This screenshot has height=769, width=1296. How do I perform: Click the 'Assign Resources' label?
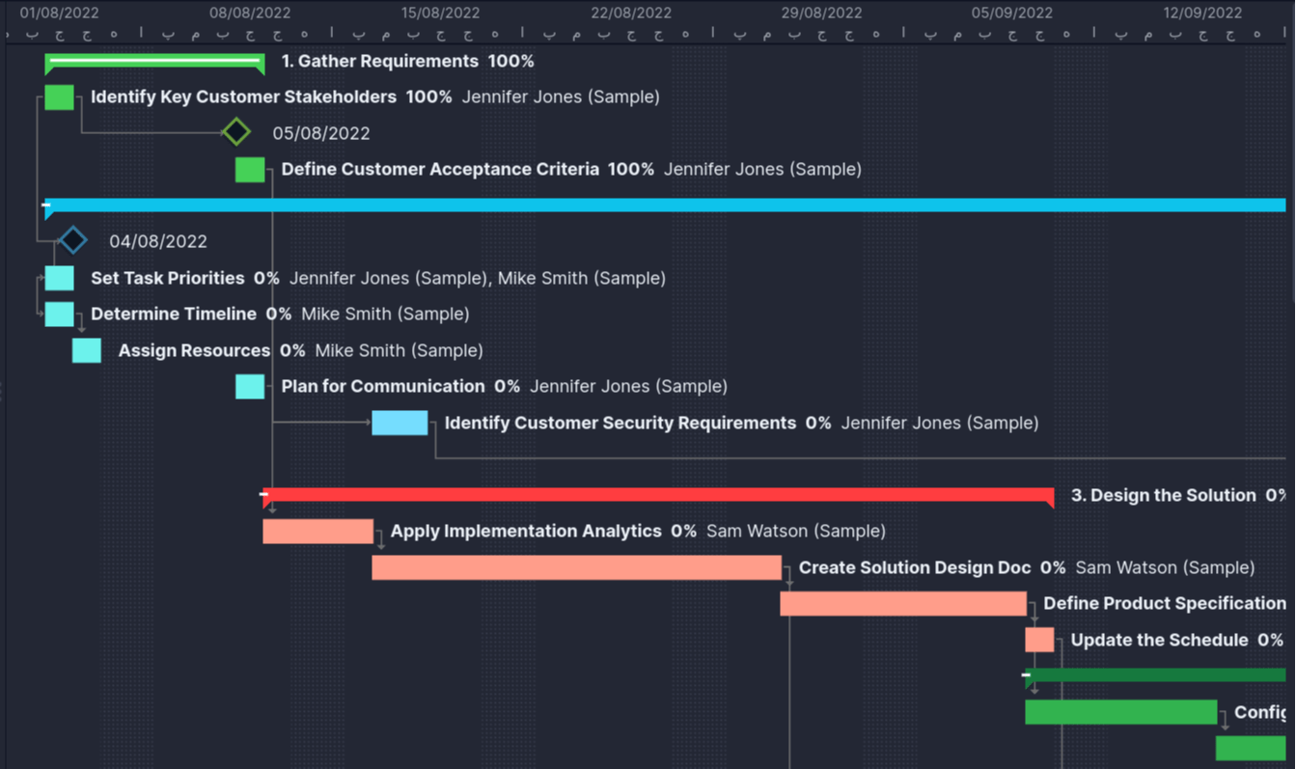194,350
